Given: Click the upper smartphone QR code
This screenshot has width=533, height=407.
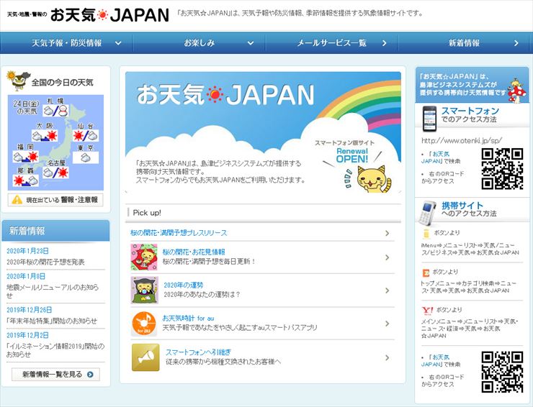Looking at the screenshot, I should (503, 169).
